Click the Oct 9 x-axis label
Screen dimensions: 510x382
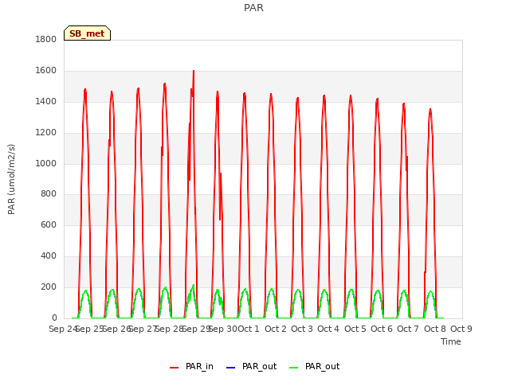[461, 329]
